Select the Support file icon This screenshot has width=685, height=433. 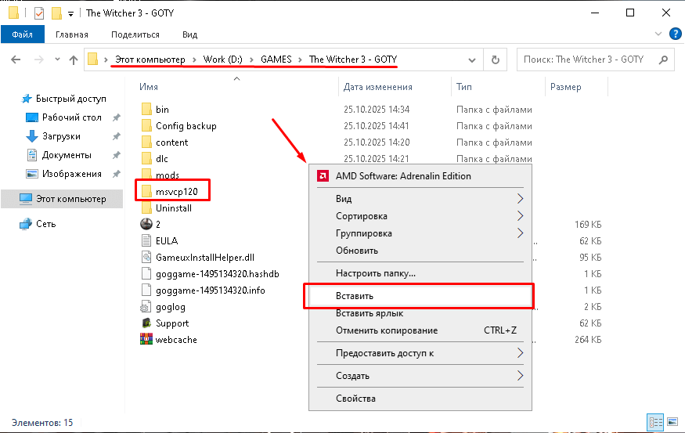click(146, 323)
